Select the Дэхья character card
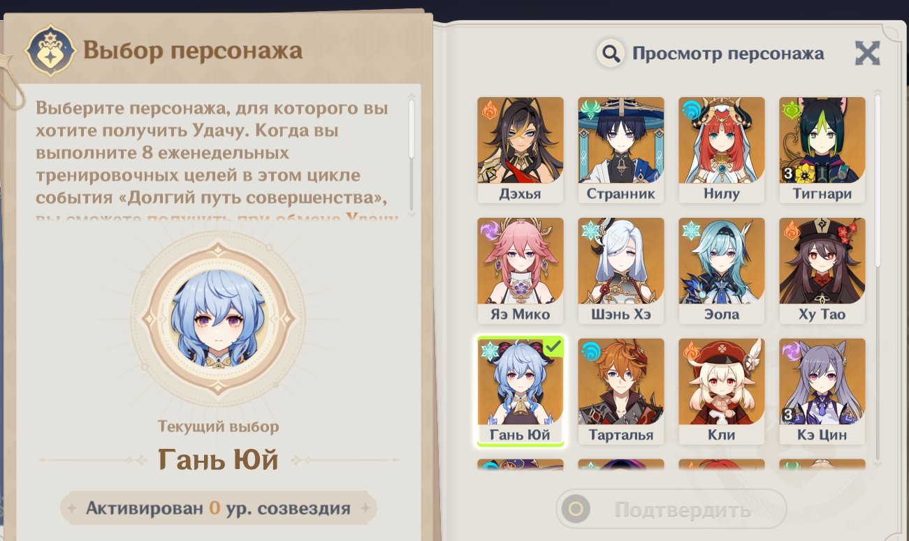This screenshot has height=541, width=909. coord(520,150)
